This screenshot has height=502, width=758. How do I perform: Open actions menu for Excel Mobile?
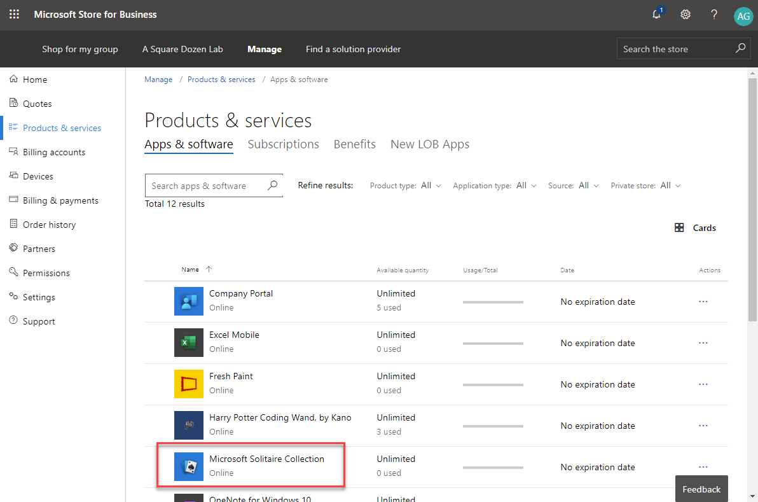[x=703, y=343]
